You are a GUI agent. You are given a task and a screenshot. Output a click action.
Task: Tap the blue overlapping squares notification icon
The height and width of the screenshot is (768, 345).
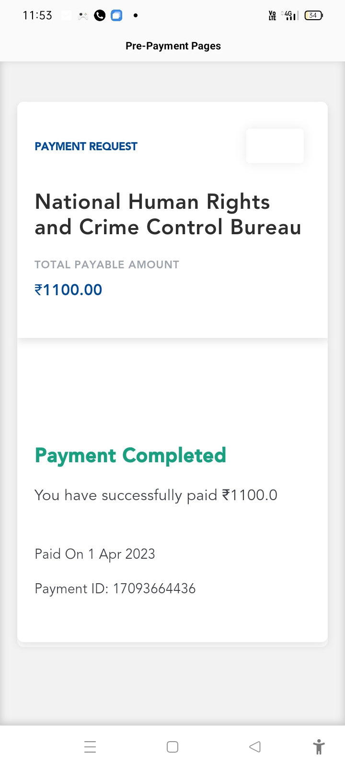tap(116, 15)
